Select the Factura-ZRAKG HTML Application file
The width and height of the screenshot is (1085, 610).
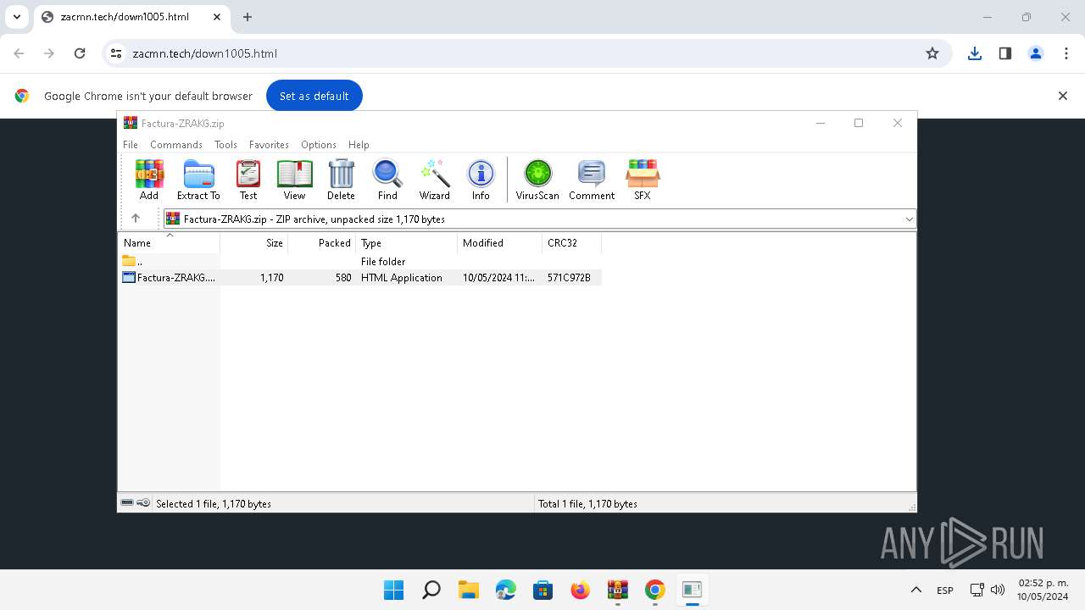coord(360,278)
